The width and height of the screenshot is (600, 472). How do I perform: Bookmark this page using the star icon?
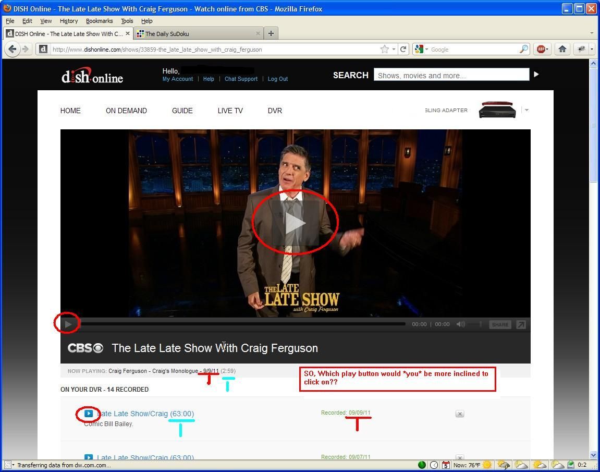(x=385, y=49)
